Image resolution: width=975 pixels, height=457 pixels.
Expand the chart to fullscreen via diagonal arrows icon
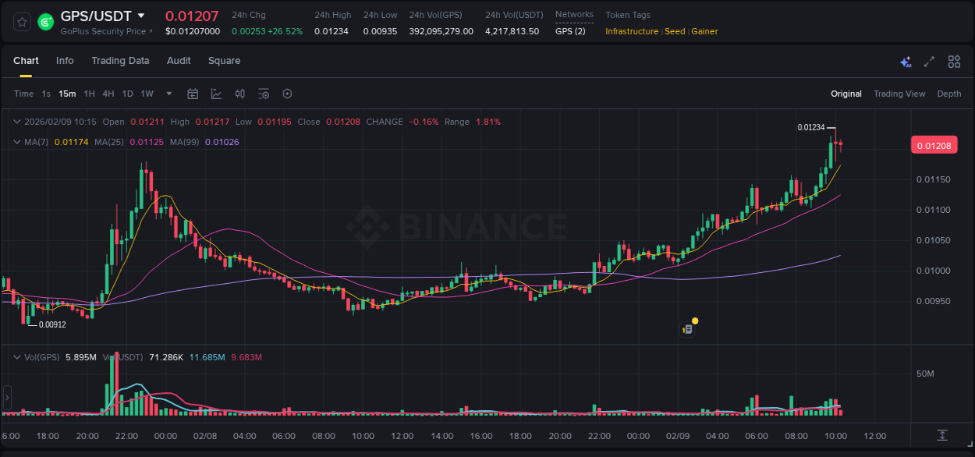click(x=929, y=61)
